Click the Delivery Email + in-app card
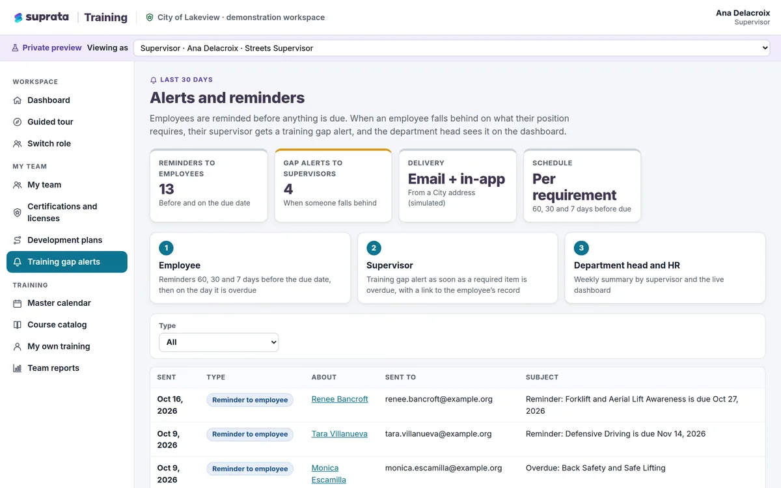The image size is (781, 488). (458, 185)
